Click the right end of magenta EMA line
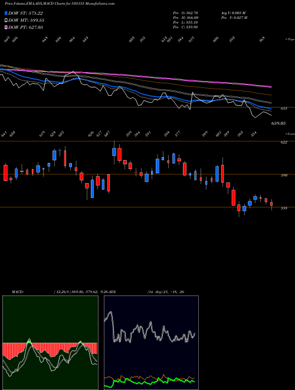This screenshot has height=390, width=295. pos(270,87)
